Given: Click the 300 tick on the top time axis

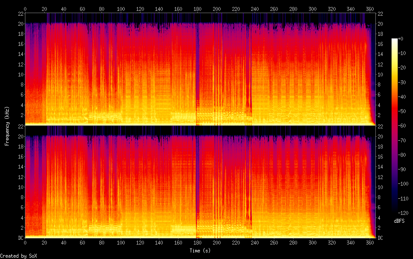Looking at the screenshot, I should point(312,9).
